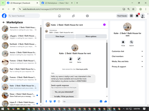Switch to the Marketplace - 2 Beds 1 Bath tab
This screenshot has height=111, width=149.
click(57, 3)
